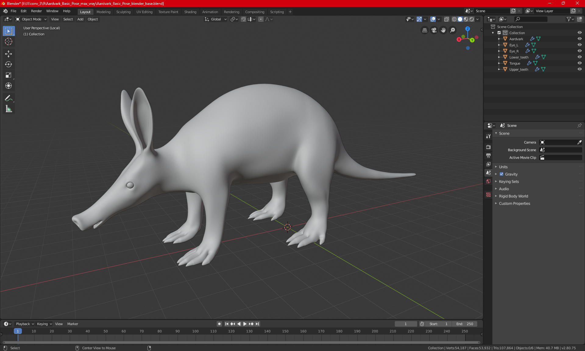The width and height of the screenshot is (585, 351).
Task: Select the Scale tool
Action: (9, 75)
